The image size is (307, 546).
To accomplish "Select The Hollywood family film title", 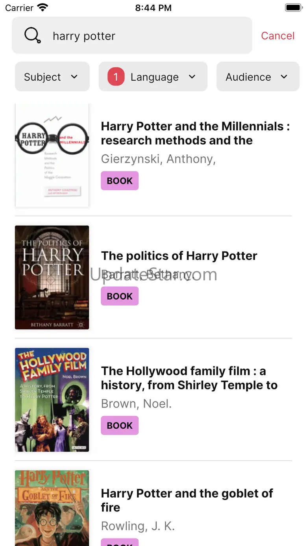I will coord(189,378).
